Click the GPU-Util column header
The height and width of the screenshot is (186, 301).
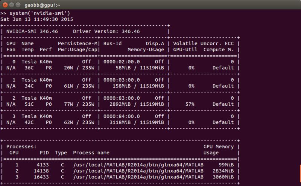tap(185, 50)
